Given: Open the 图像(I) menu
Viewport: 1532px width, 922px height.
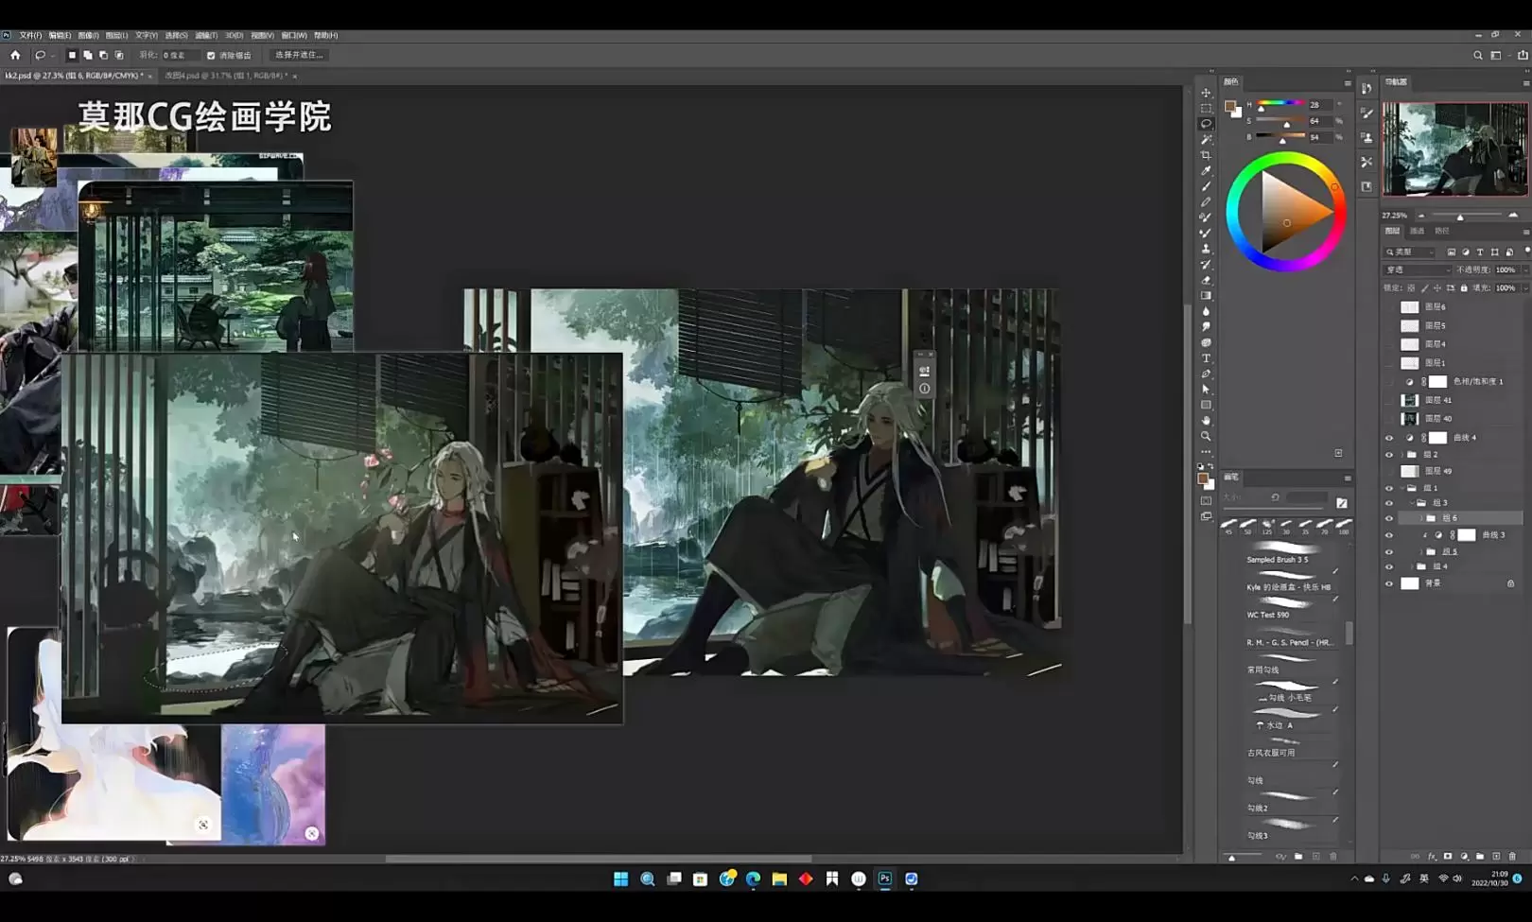Looking at the screenshot, I should tap(88, 36).
